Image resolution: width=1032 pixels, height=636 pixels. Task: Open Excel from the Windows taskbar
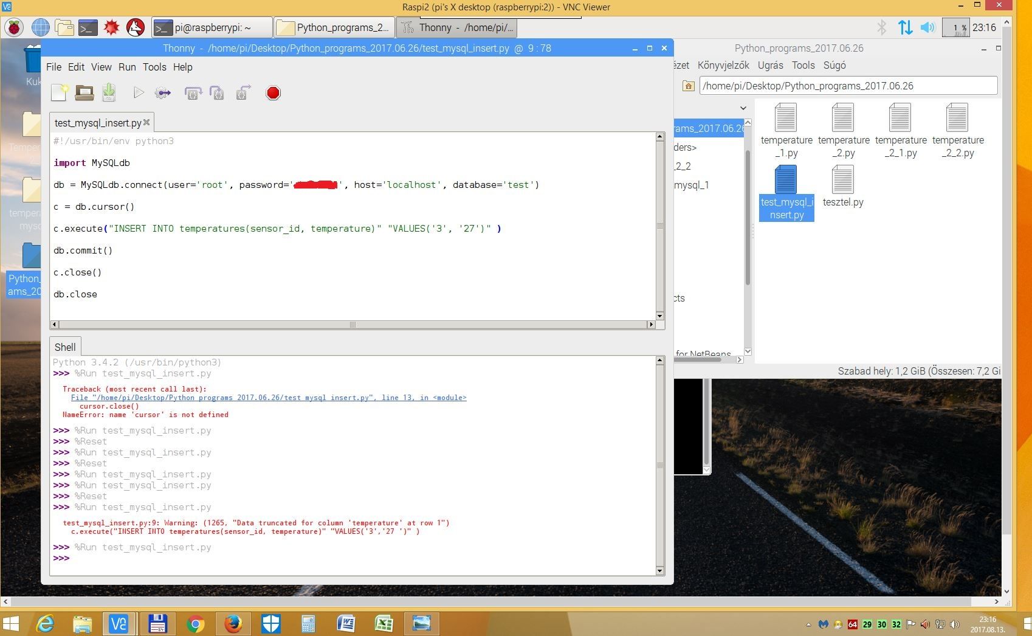(384, 623)
